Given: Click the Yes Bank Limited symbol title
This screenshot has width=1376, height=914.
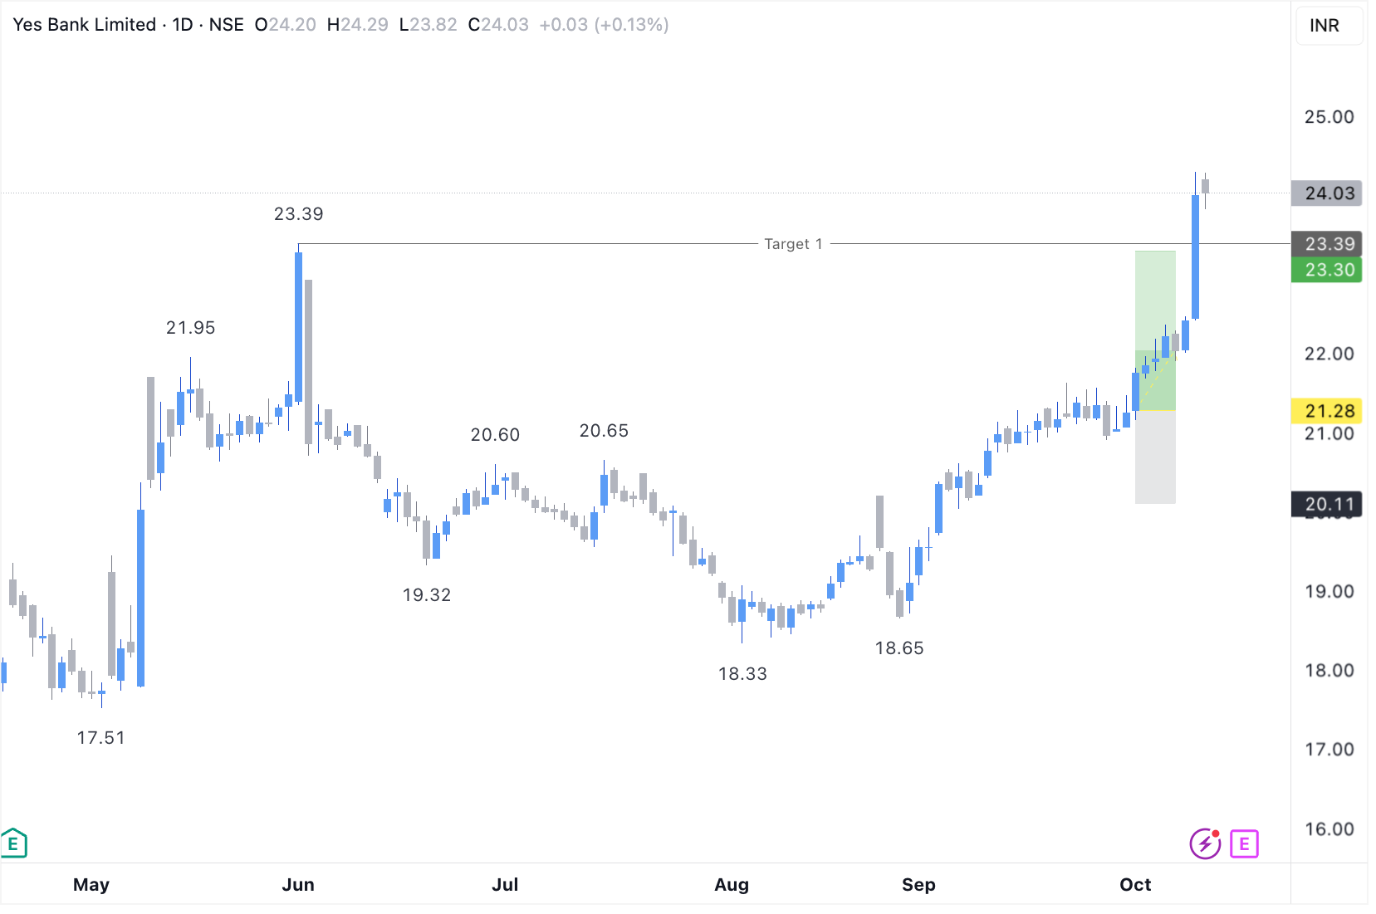Looking at the screenshot, I should point(85,25).
